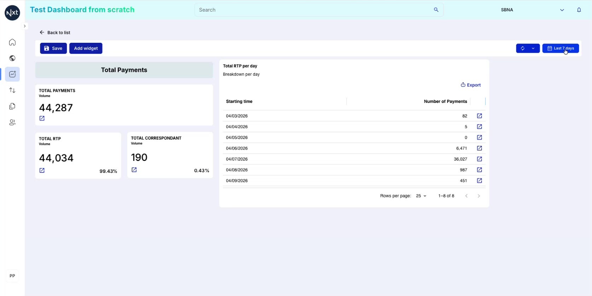Click the Save button
This screenshot has width=592, height=296.
coord(53,48)
